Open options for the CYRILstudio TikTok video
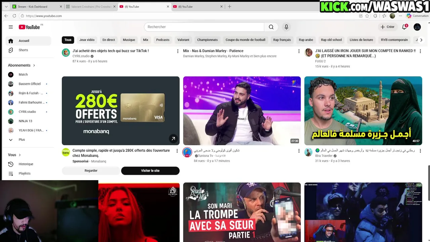The height and width of the screenshot is (242, 430). pos(178,51)
